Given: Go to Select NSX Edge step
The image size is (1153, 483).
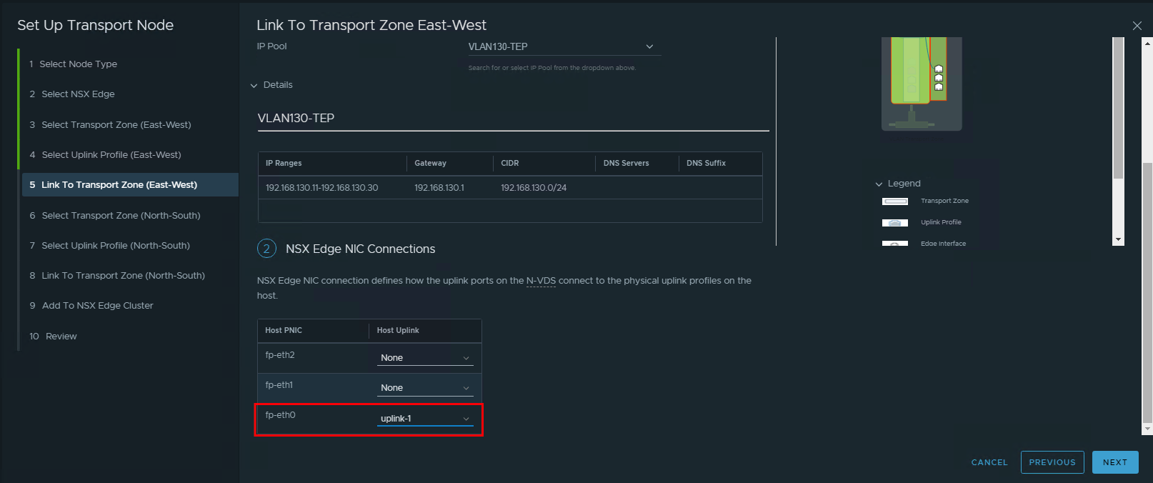Looking at the screenshot, I should point(78,94).
